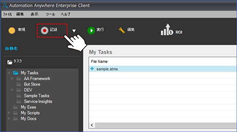Image resolution: width=237 pixels, height=132 pixels.
Task: Select the タスク heading
Action: click(18, 61)
